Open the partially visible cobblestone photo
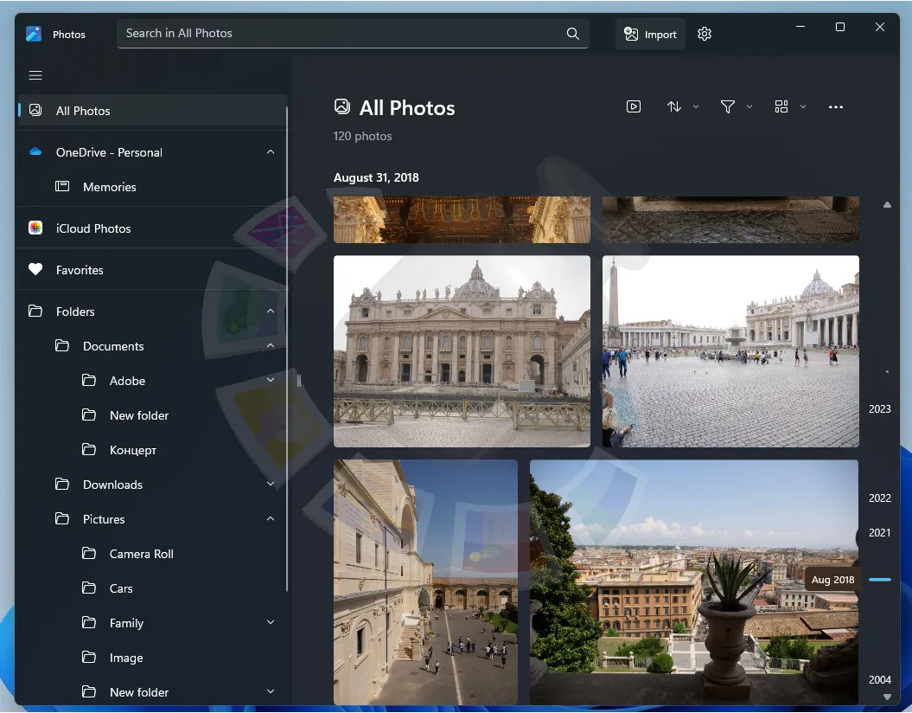912x713 pixels. coord(730,220)
